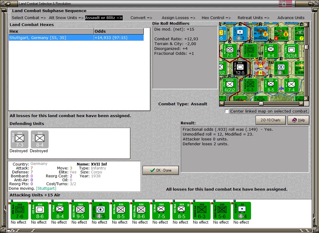Click map vertical scrollbar thumb
This screenshot has width=319, height=233.
pyautogui.click(x=306, y=47)
